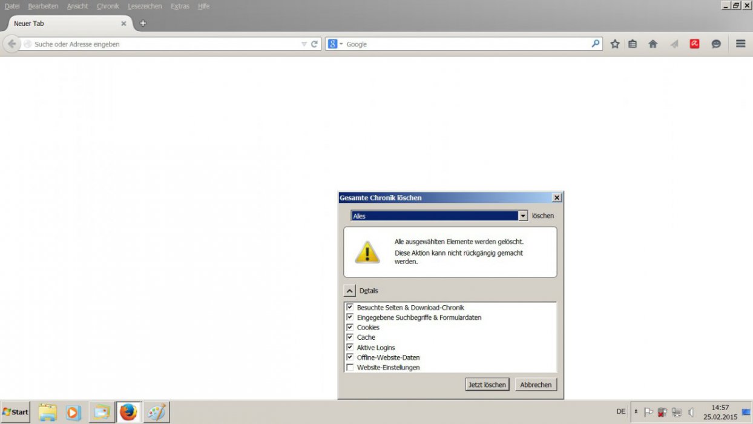Collapse the Details section arrow
The width and height of the screenshot is (753, 424).
tap(350, 291)
